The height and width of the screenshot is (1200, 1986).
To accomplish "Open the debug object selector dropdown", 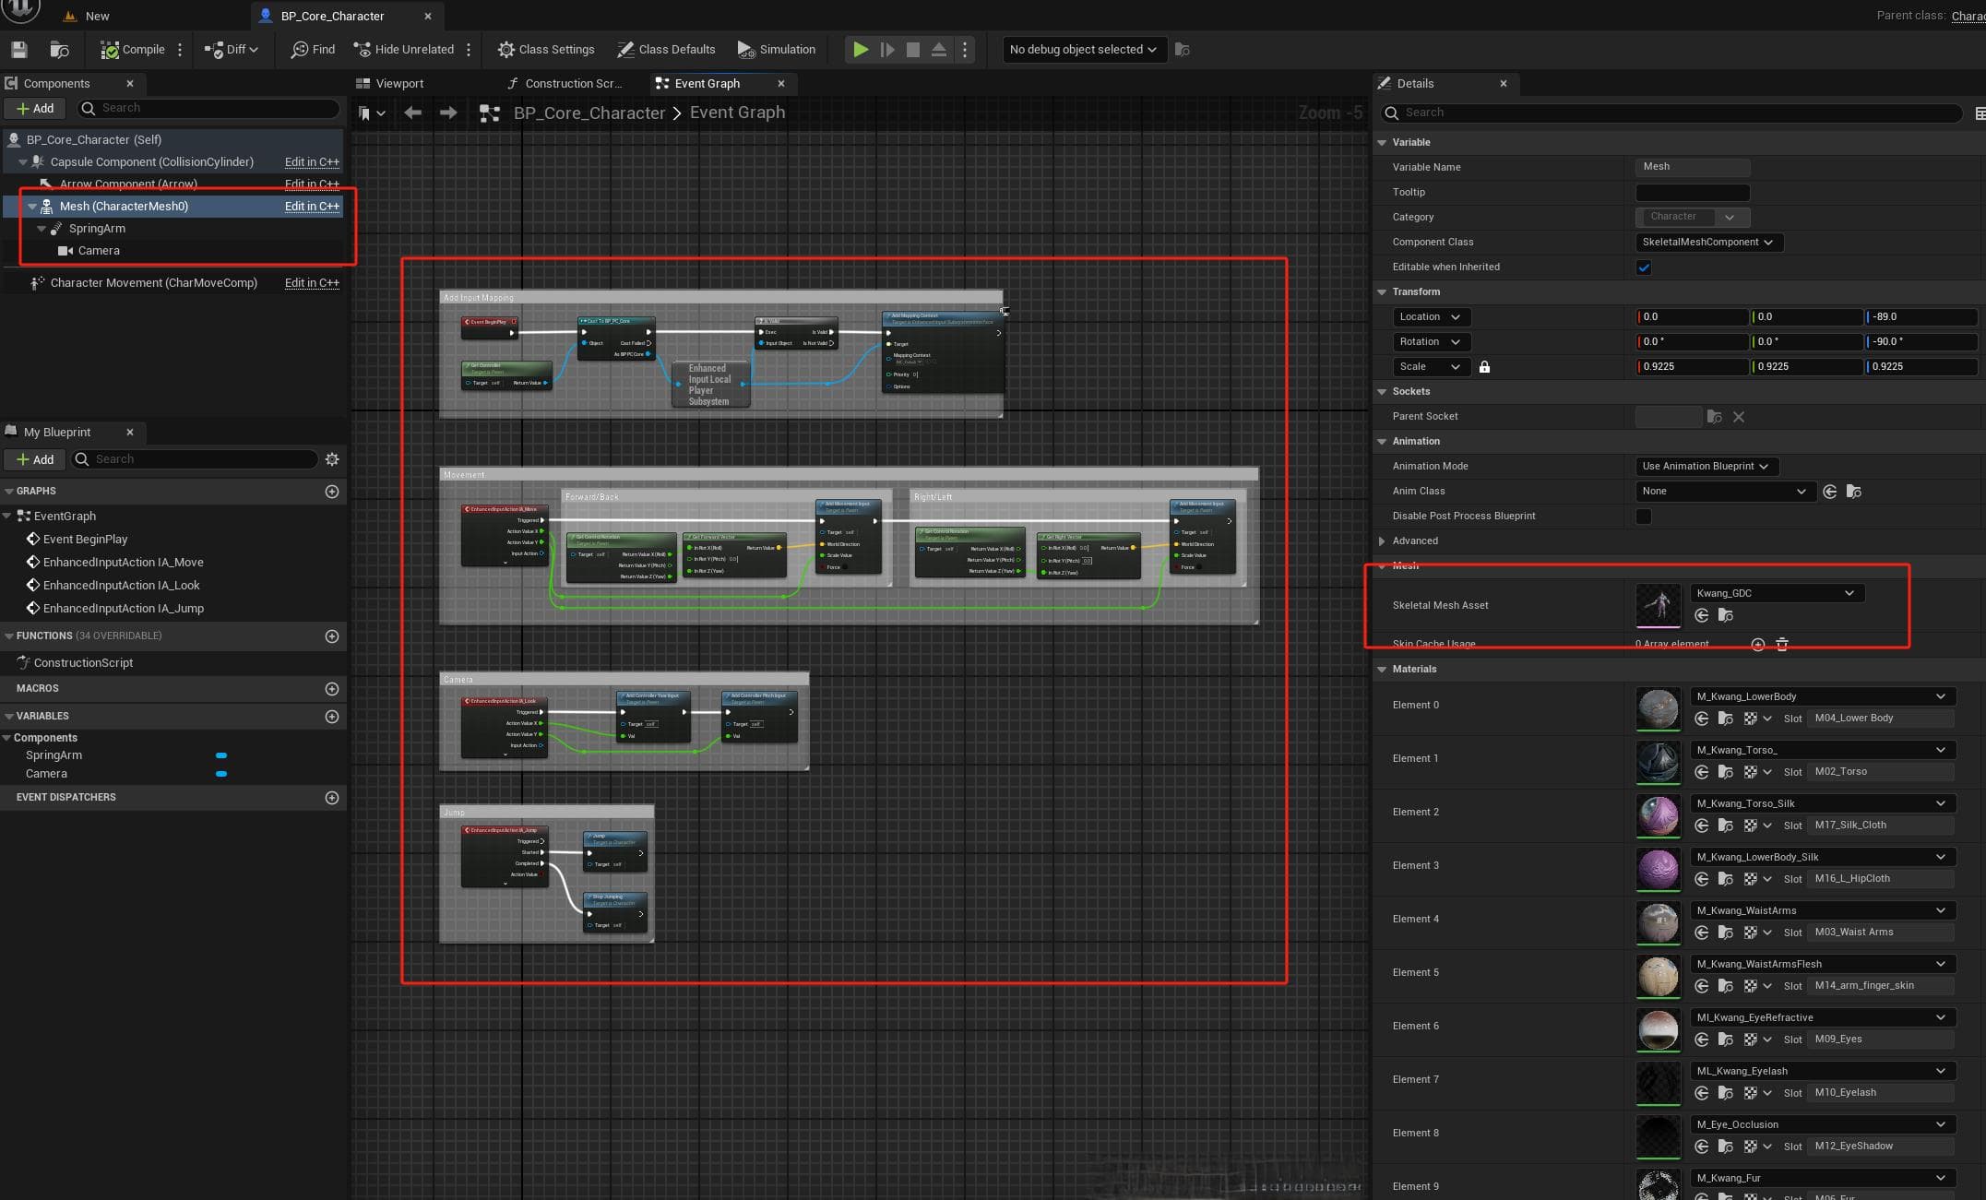I will click(x=1084, y=50).
